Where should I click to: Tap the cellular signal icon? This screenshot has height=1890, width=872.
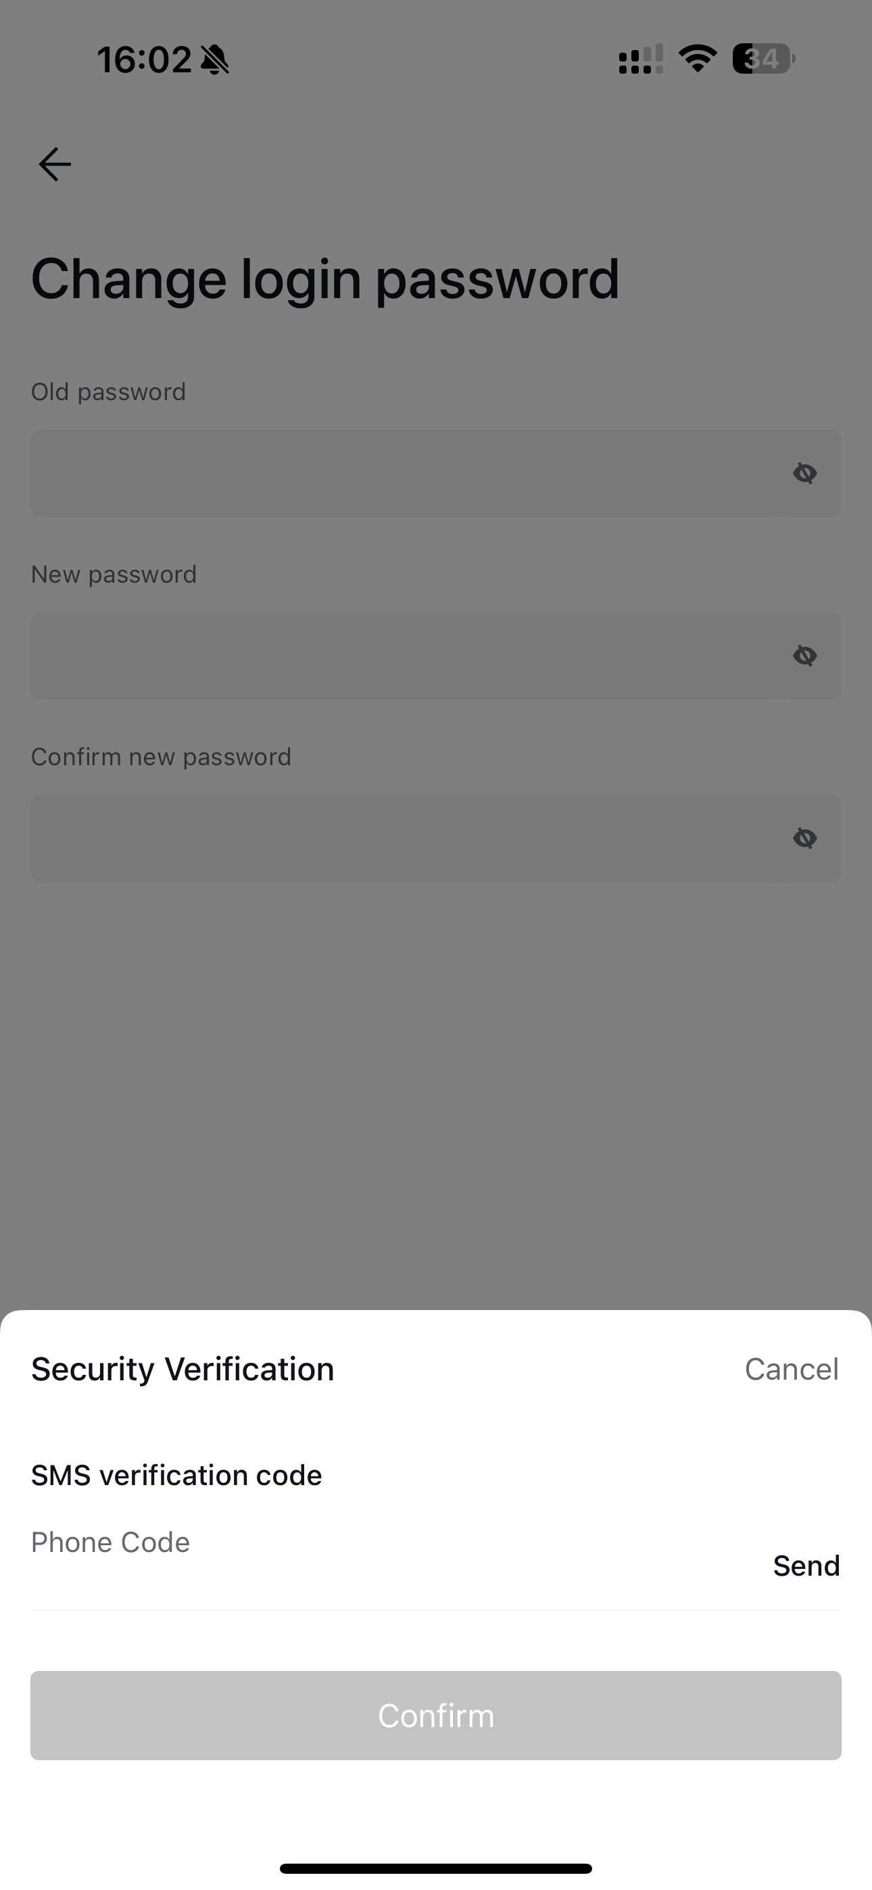click(x=641, y=59)
